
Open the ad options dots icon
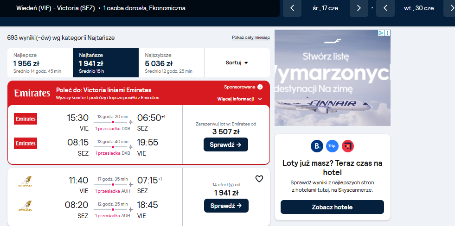pyautogui.click(x=388, y=33)
